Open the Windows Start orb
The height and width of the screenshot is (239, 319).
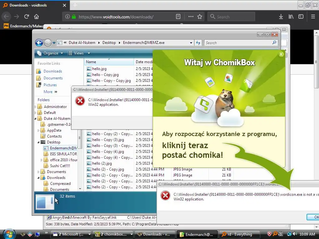click(x=9, y=234)
